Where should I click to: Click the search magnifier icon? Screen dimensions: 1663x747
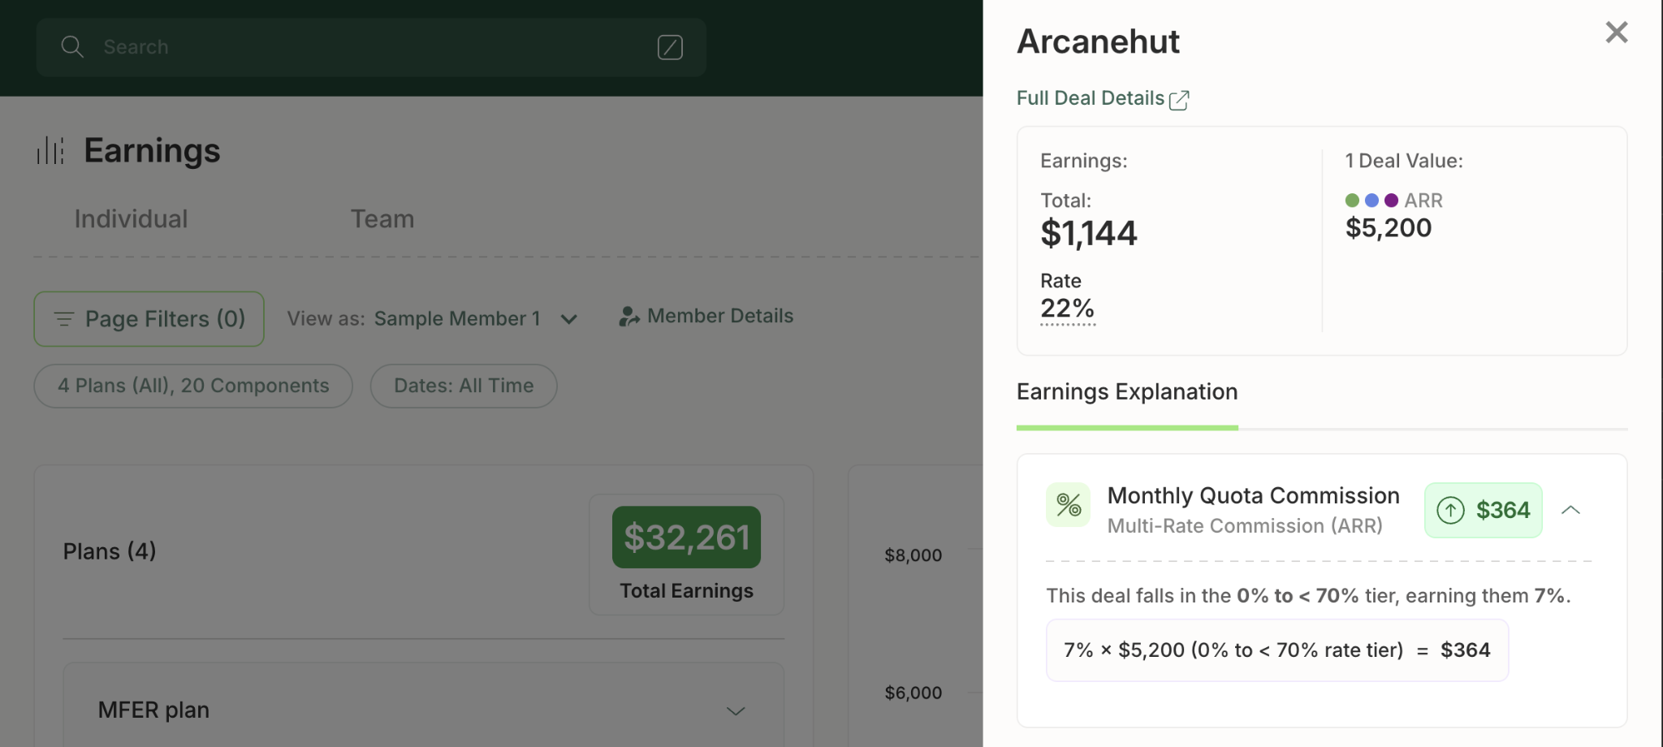tap(72, 47)
